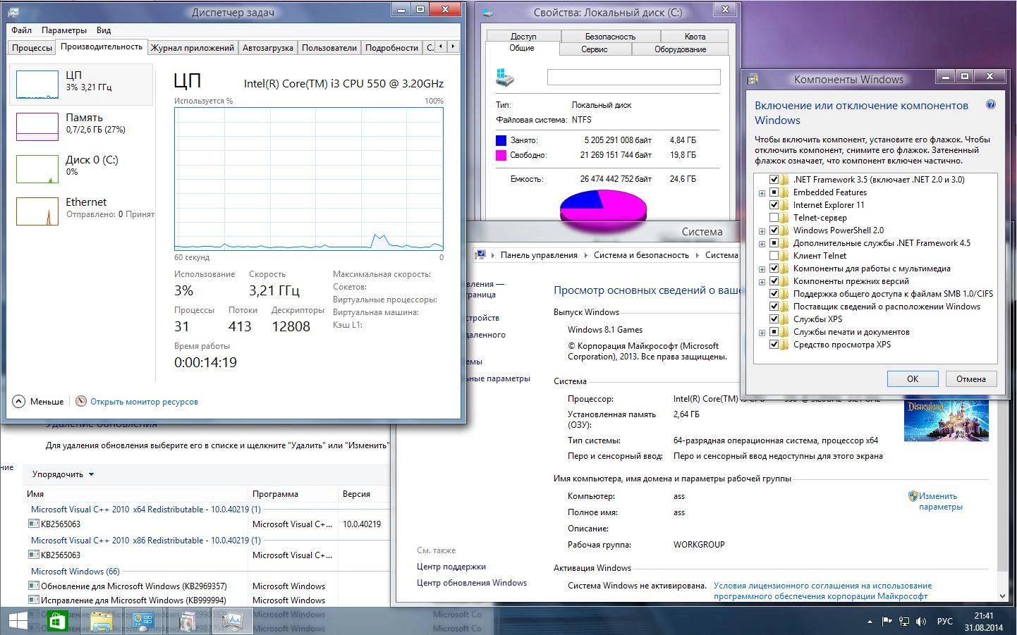The height and width of the screenshot is (635, 1017).
Task: Switch to the Task Manager taskbar icon
Action: pos(232,622)
